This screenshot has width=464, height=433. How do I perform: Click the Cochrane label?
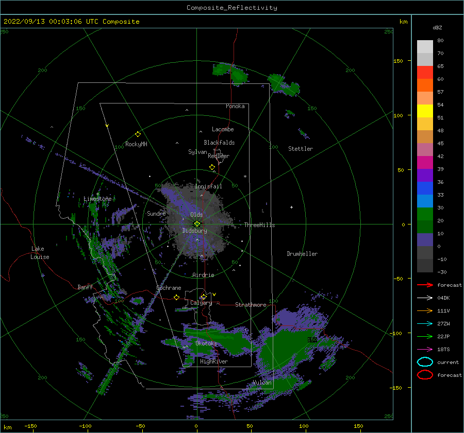(169, 288)
